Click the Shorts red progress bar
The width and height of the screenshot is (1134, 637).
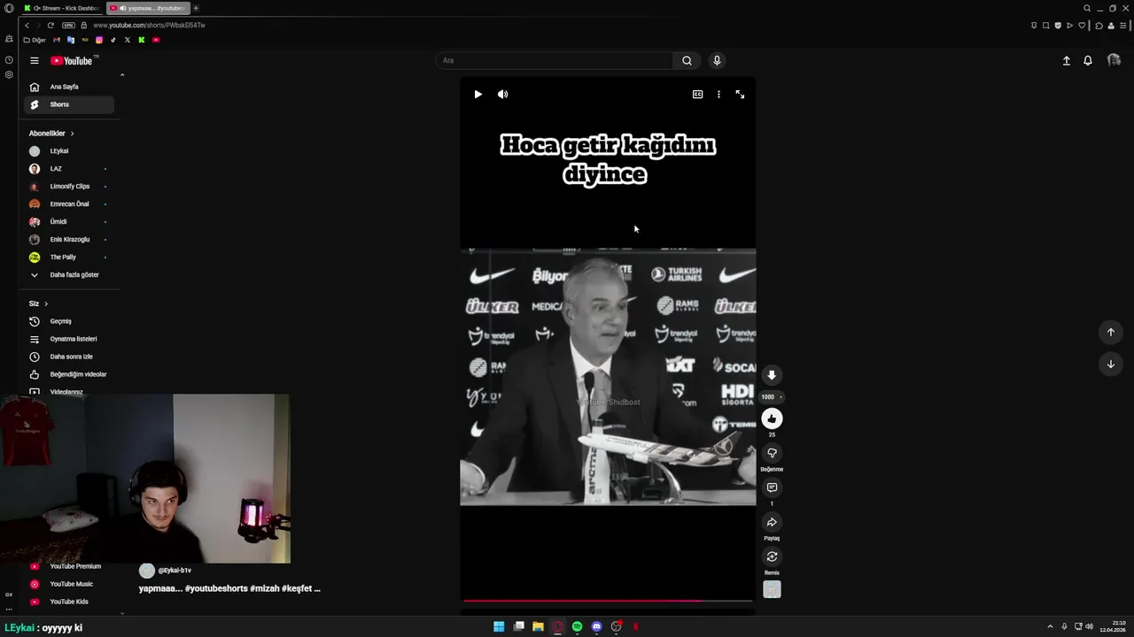(x=608, y=601)
